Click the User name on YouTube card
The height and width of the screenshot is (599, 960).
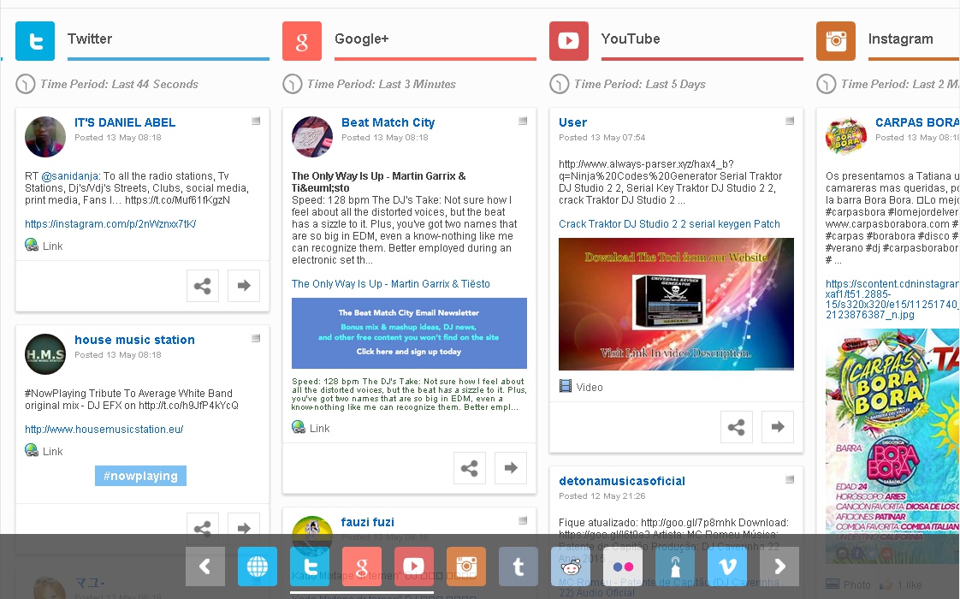click(572, 122)
